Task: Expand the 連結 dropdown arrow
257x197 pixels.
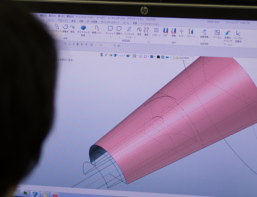Action: click(x=146, y=38)
